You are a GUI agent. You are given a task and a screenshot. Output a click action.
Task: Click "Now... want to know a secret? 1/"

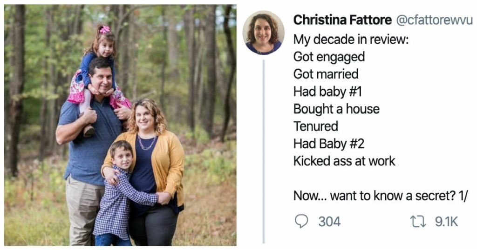point(380,196)
